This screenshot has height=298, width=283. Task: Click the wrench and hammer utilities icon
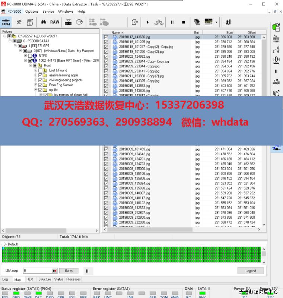(x=19, y=22)
